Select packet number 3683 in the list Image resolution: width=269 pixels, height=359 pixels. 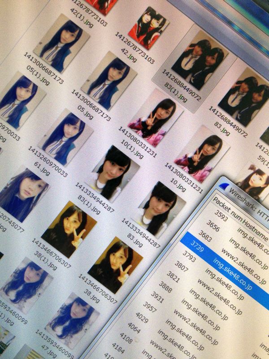tap(205, 236)
